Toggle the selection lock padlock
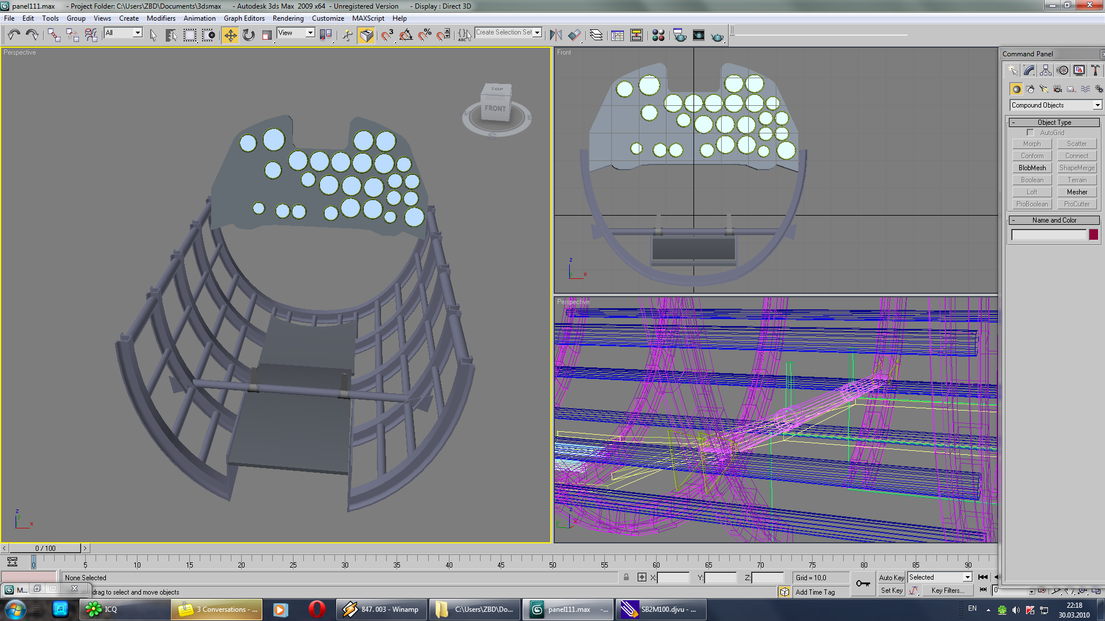Image resolution: width=1105 pixels, height=621 pixels. [626, 577]
